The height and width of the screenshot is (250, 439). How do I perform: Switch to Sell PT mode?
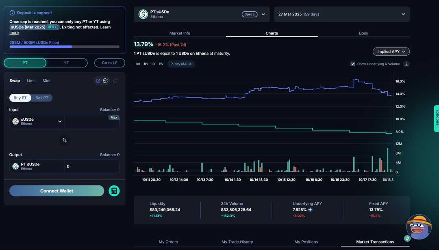tap(42, 98)
